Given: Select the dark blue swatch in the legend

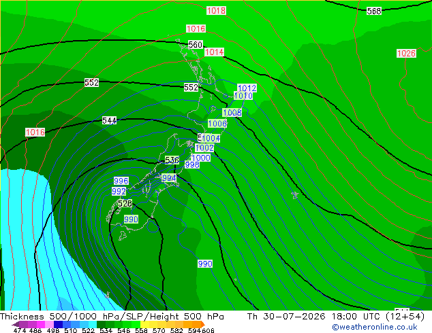Looking at the screenshot, I should [x=58, y=324].
